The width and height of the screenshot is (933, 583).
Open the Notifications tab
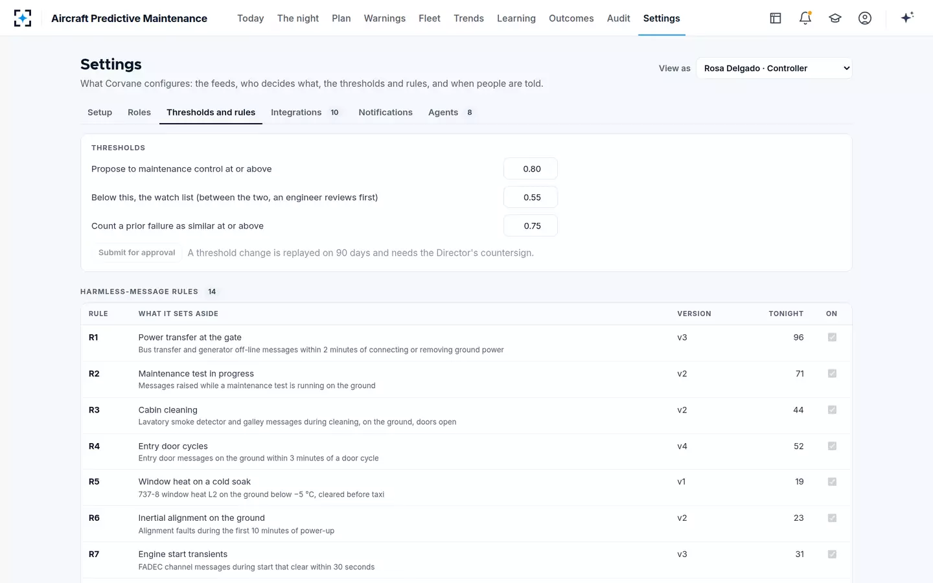pyautogui.click(x=386, y=112)
